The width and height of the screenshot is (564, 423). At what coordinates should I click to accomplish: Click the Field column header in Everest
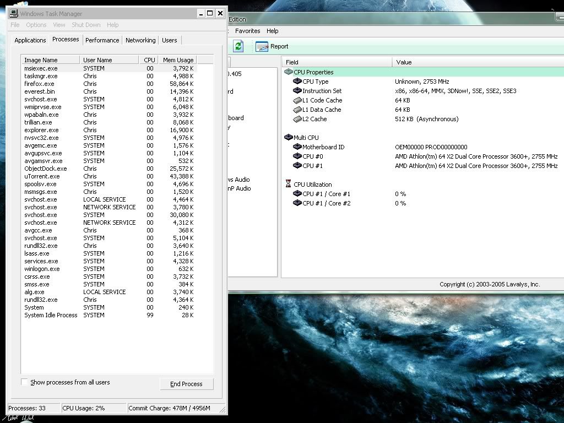pyautogui.click(x=337, y=62)
